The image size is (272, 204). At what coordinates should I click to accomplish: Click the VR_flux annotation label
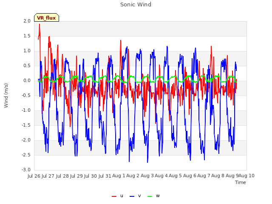pos(46,18)
